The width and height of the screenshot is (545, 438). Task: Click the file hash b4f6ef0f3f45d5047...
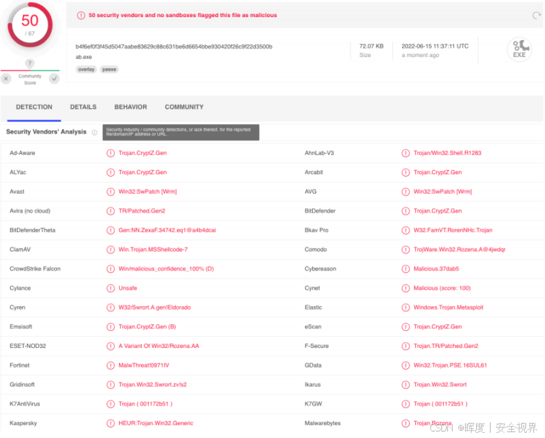[x=174, y=47]
